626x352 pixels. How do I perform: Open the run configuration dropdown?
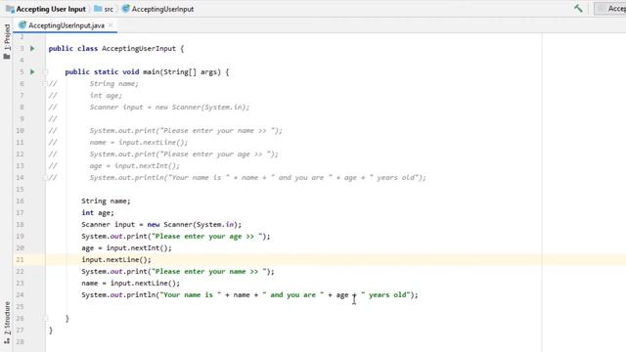[610, 9]
